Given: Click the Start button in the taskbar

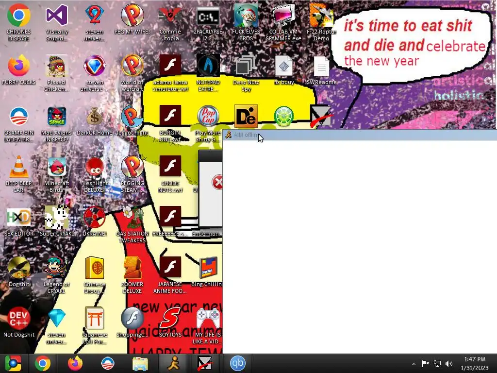Looking at the screenshot, I should [13, 363].
